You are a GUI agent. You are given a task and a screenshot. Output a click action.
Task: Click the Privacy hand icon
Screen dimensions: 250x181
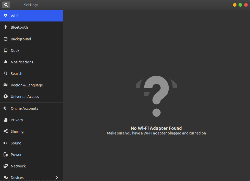point(6,120)
